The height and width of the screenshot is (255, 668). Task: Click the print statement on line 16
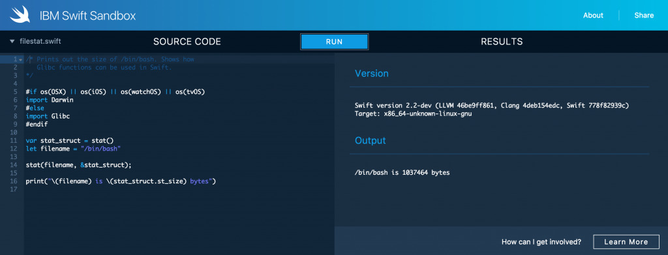(x=121, y=181)
